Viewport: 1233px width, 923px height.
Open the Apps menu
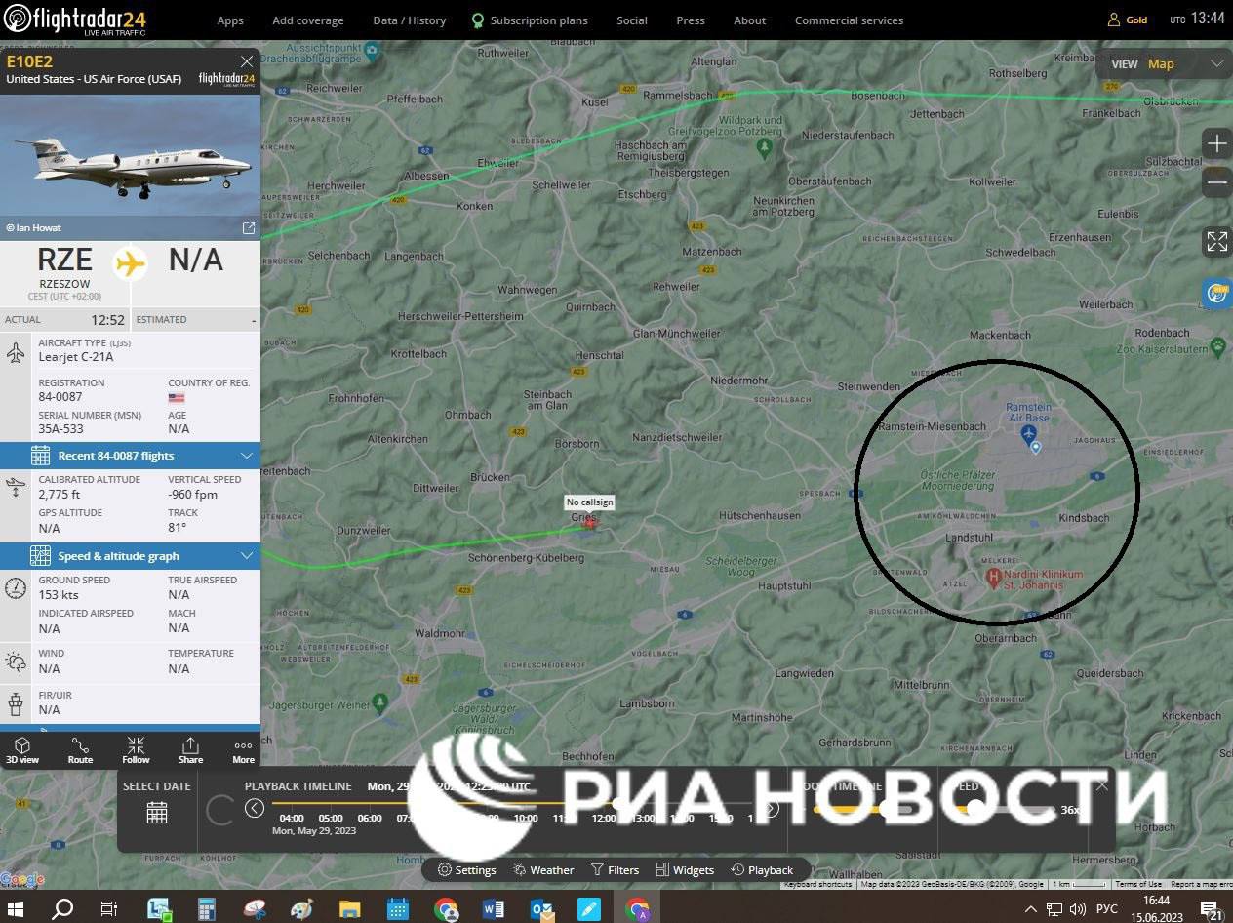(x=230, y=20)
